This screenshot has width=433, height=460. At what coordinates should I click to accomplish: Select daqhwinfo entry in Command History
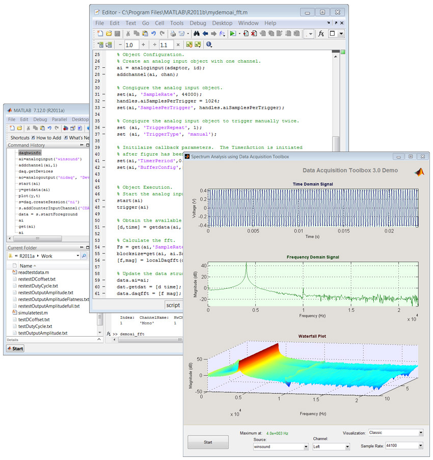pos(30,153)
